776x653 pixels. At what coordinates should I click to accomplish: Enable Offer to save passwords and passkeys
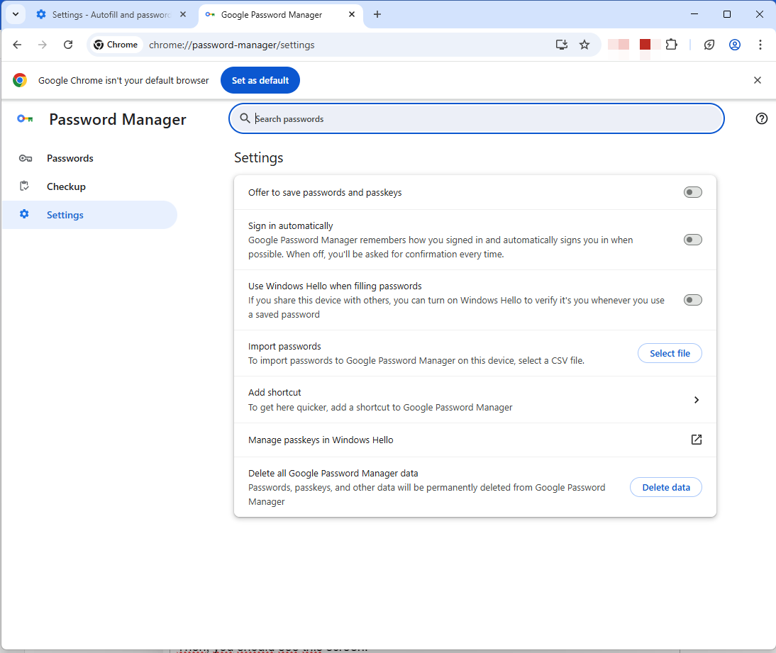693,192
